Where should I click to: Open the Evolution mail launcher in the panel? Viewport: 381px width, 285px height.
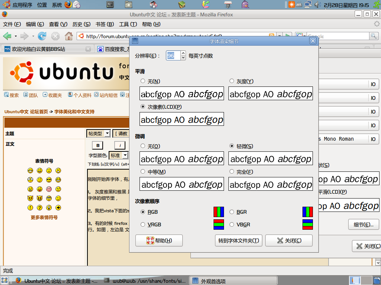77,4
